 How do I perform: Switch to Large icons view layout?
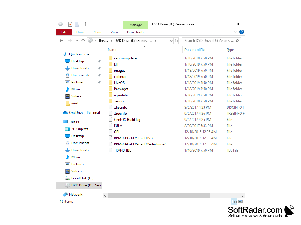pyautogui.click(x=241, y=201)
